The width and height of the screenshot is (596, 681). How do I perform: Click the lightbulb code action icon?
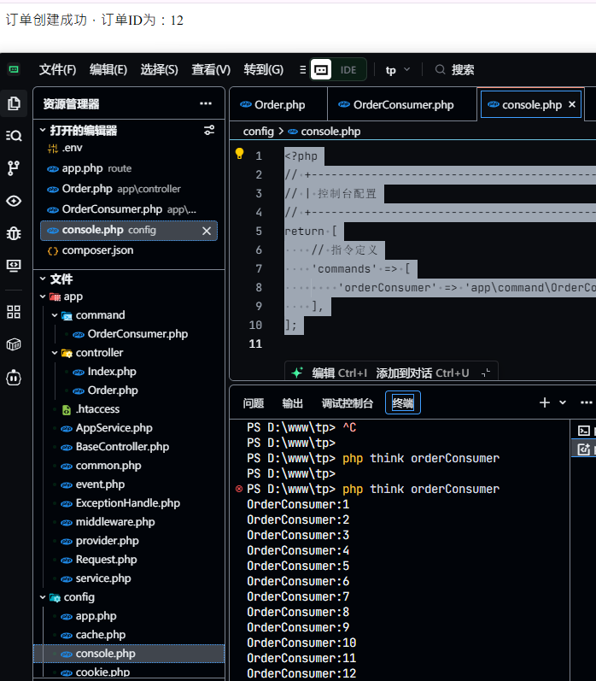[240, 154]
